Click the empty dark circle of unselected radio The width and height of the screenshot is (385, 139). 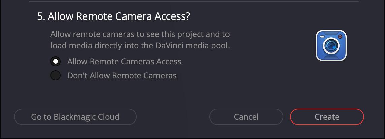pyautogui.click(x=56, y=75)
